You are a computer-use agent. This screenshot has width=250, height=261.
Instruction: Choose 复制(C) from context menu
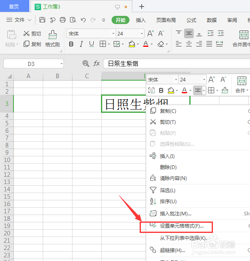[198, 111]
